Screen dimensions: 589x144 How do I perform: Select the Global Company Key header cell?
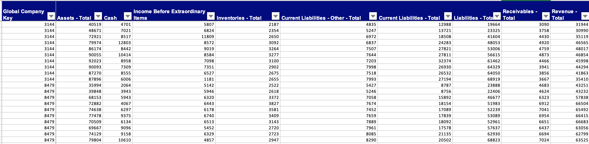tap(29, 11)
